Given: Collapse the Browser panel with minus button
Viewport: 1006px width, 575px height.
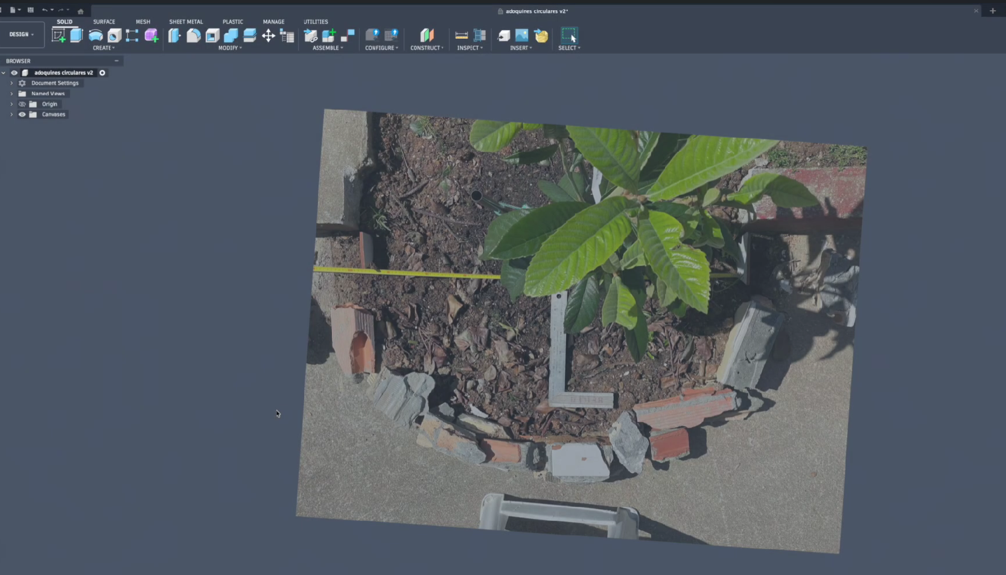Looking at the screenshot, I should (116, 61).
